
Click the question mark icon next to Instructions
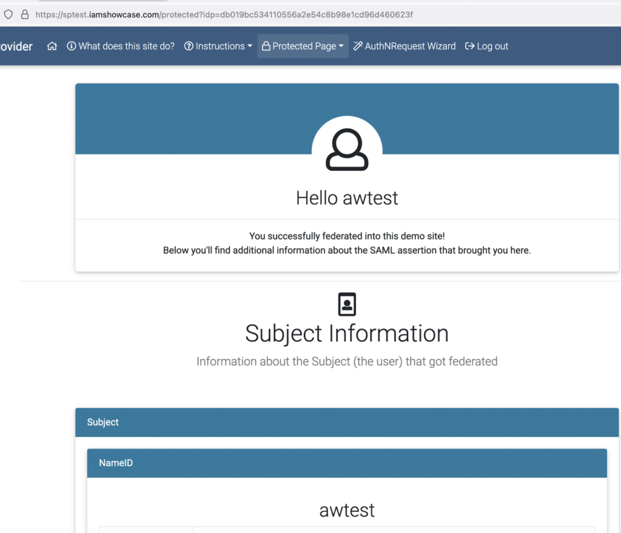[x=188, y=45]
